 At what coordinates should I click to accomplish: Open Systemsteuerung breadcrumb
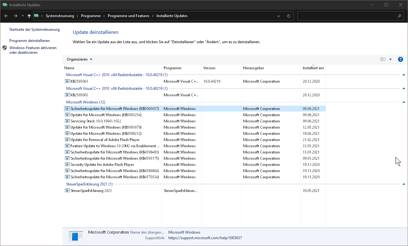tap(60, 16)
